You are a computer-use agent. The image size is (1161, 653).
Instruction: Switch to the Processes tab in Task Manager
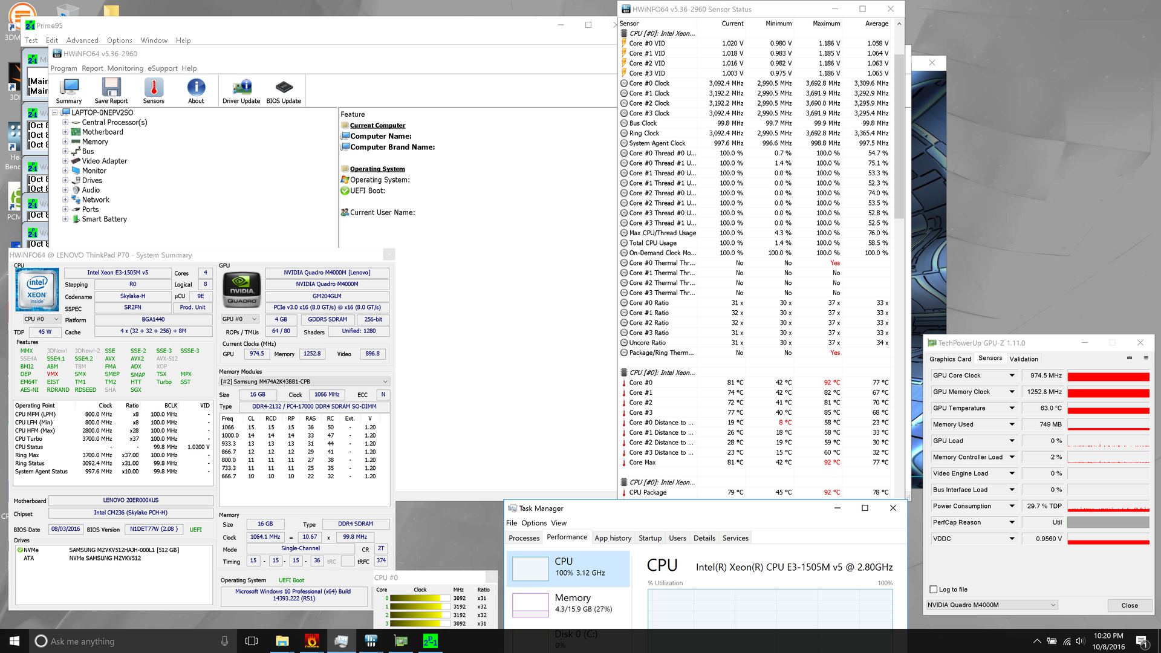tap(524, 538)
